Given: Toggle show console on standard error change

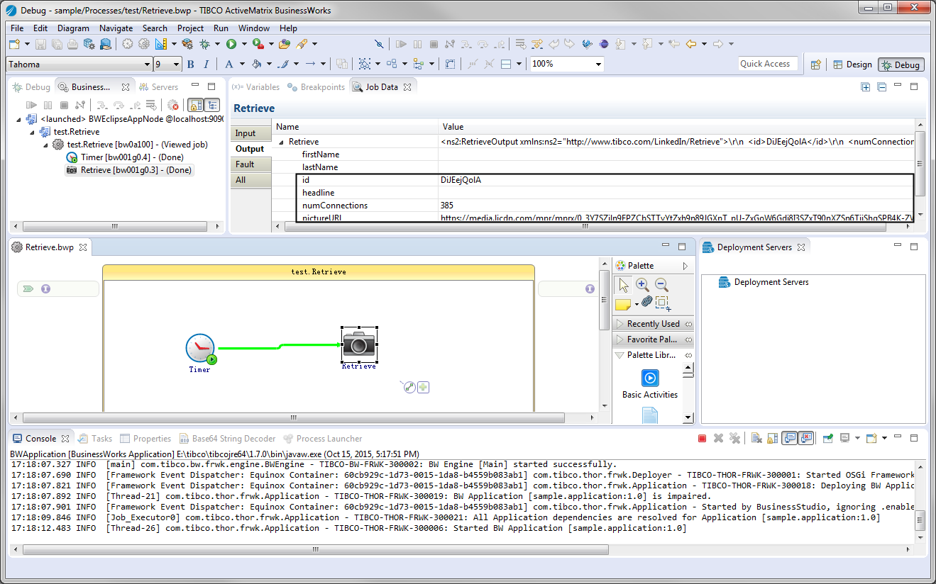Looking at the screenshot, I should click(x=805, y=439).
